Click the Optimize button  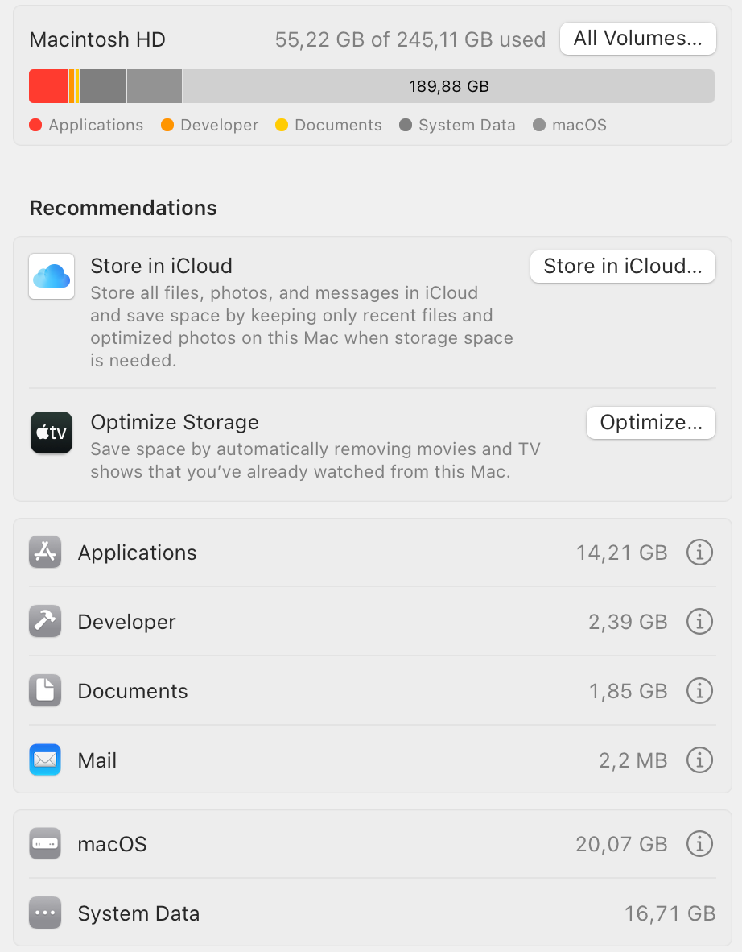point(651,423)
